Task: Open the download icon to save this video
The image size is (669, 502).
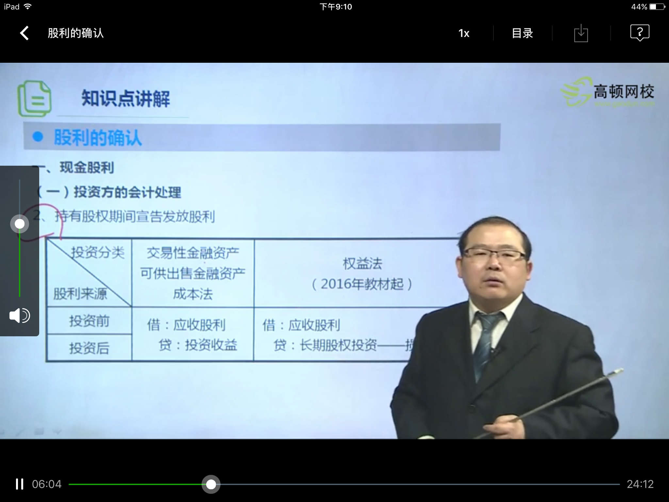Action: 581,33
